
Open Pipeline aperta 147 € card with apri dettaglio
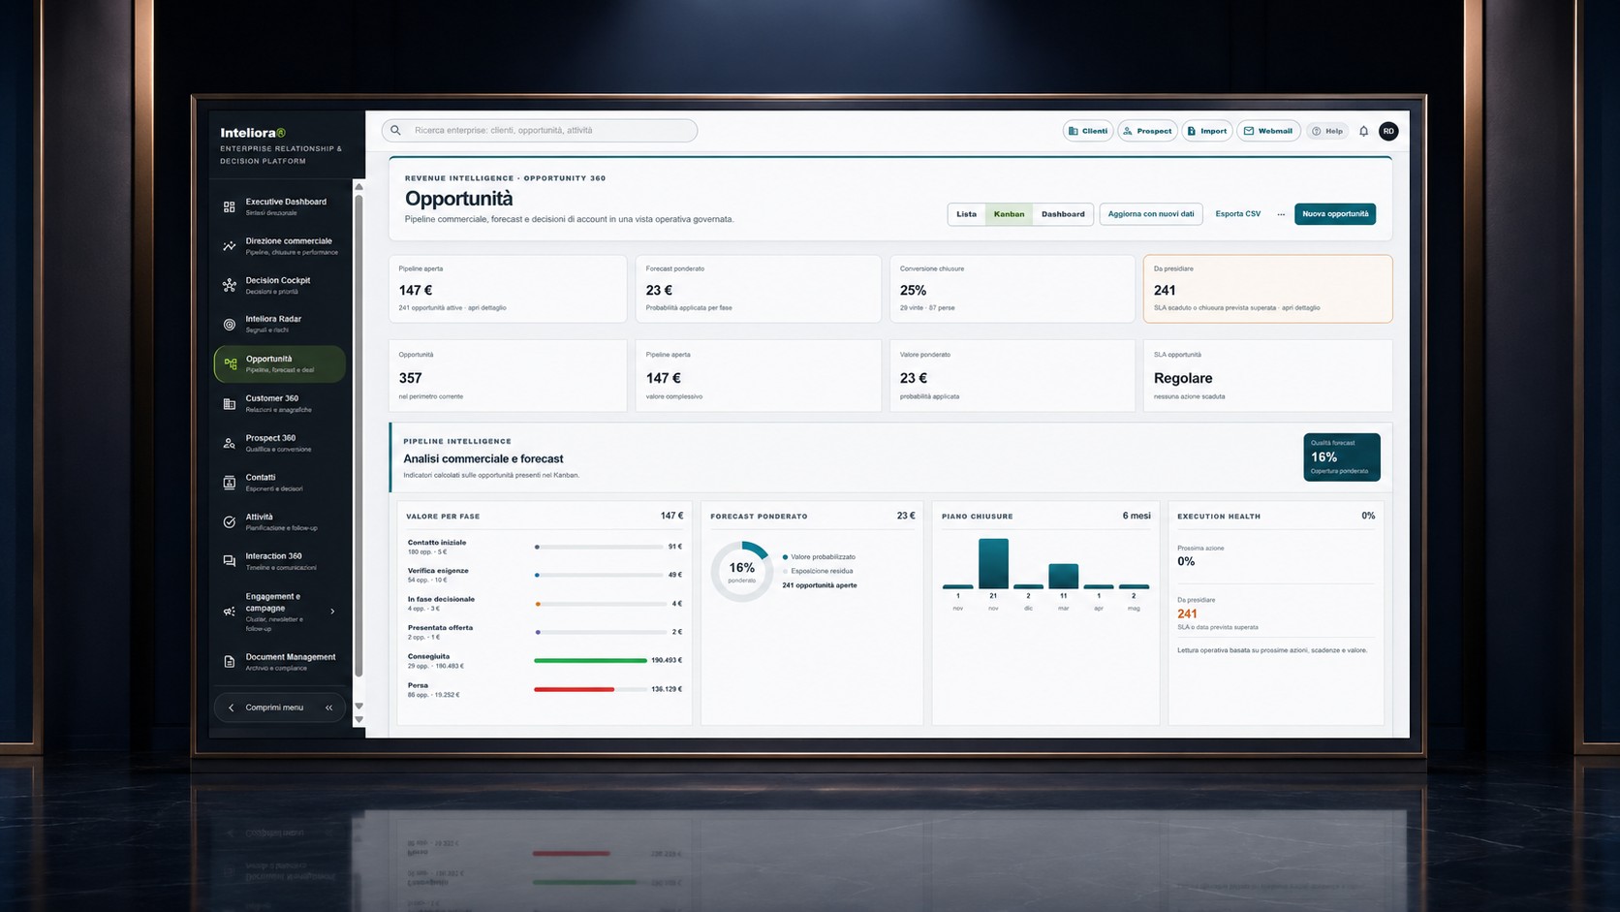(x=508, y=289)
